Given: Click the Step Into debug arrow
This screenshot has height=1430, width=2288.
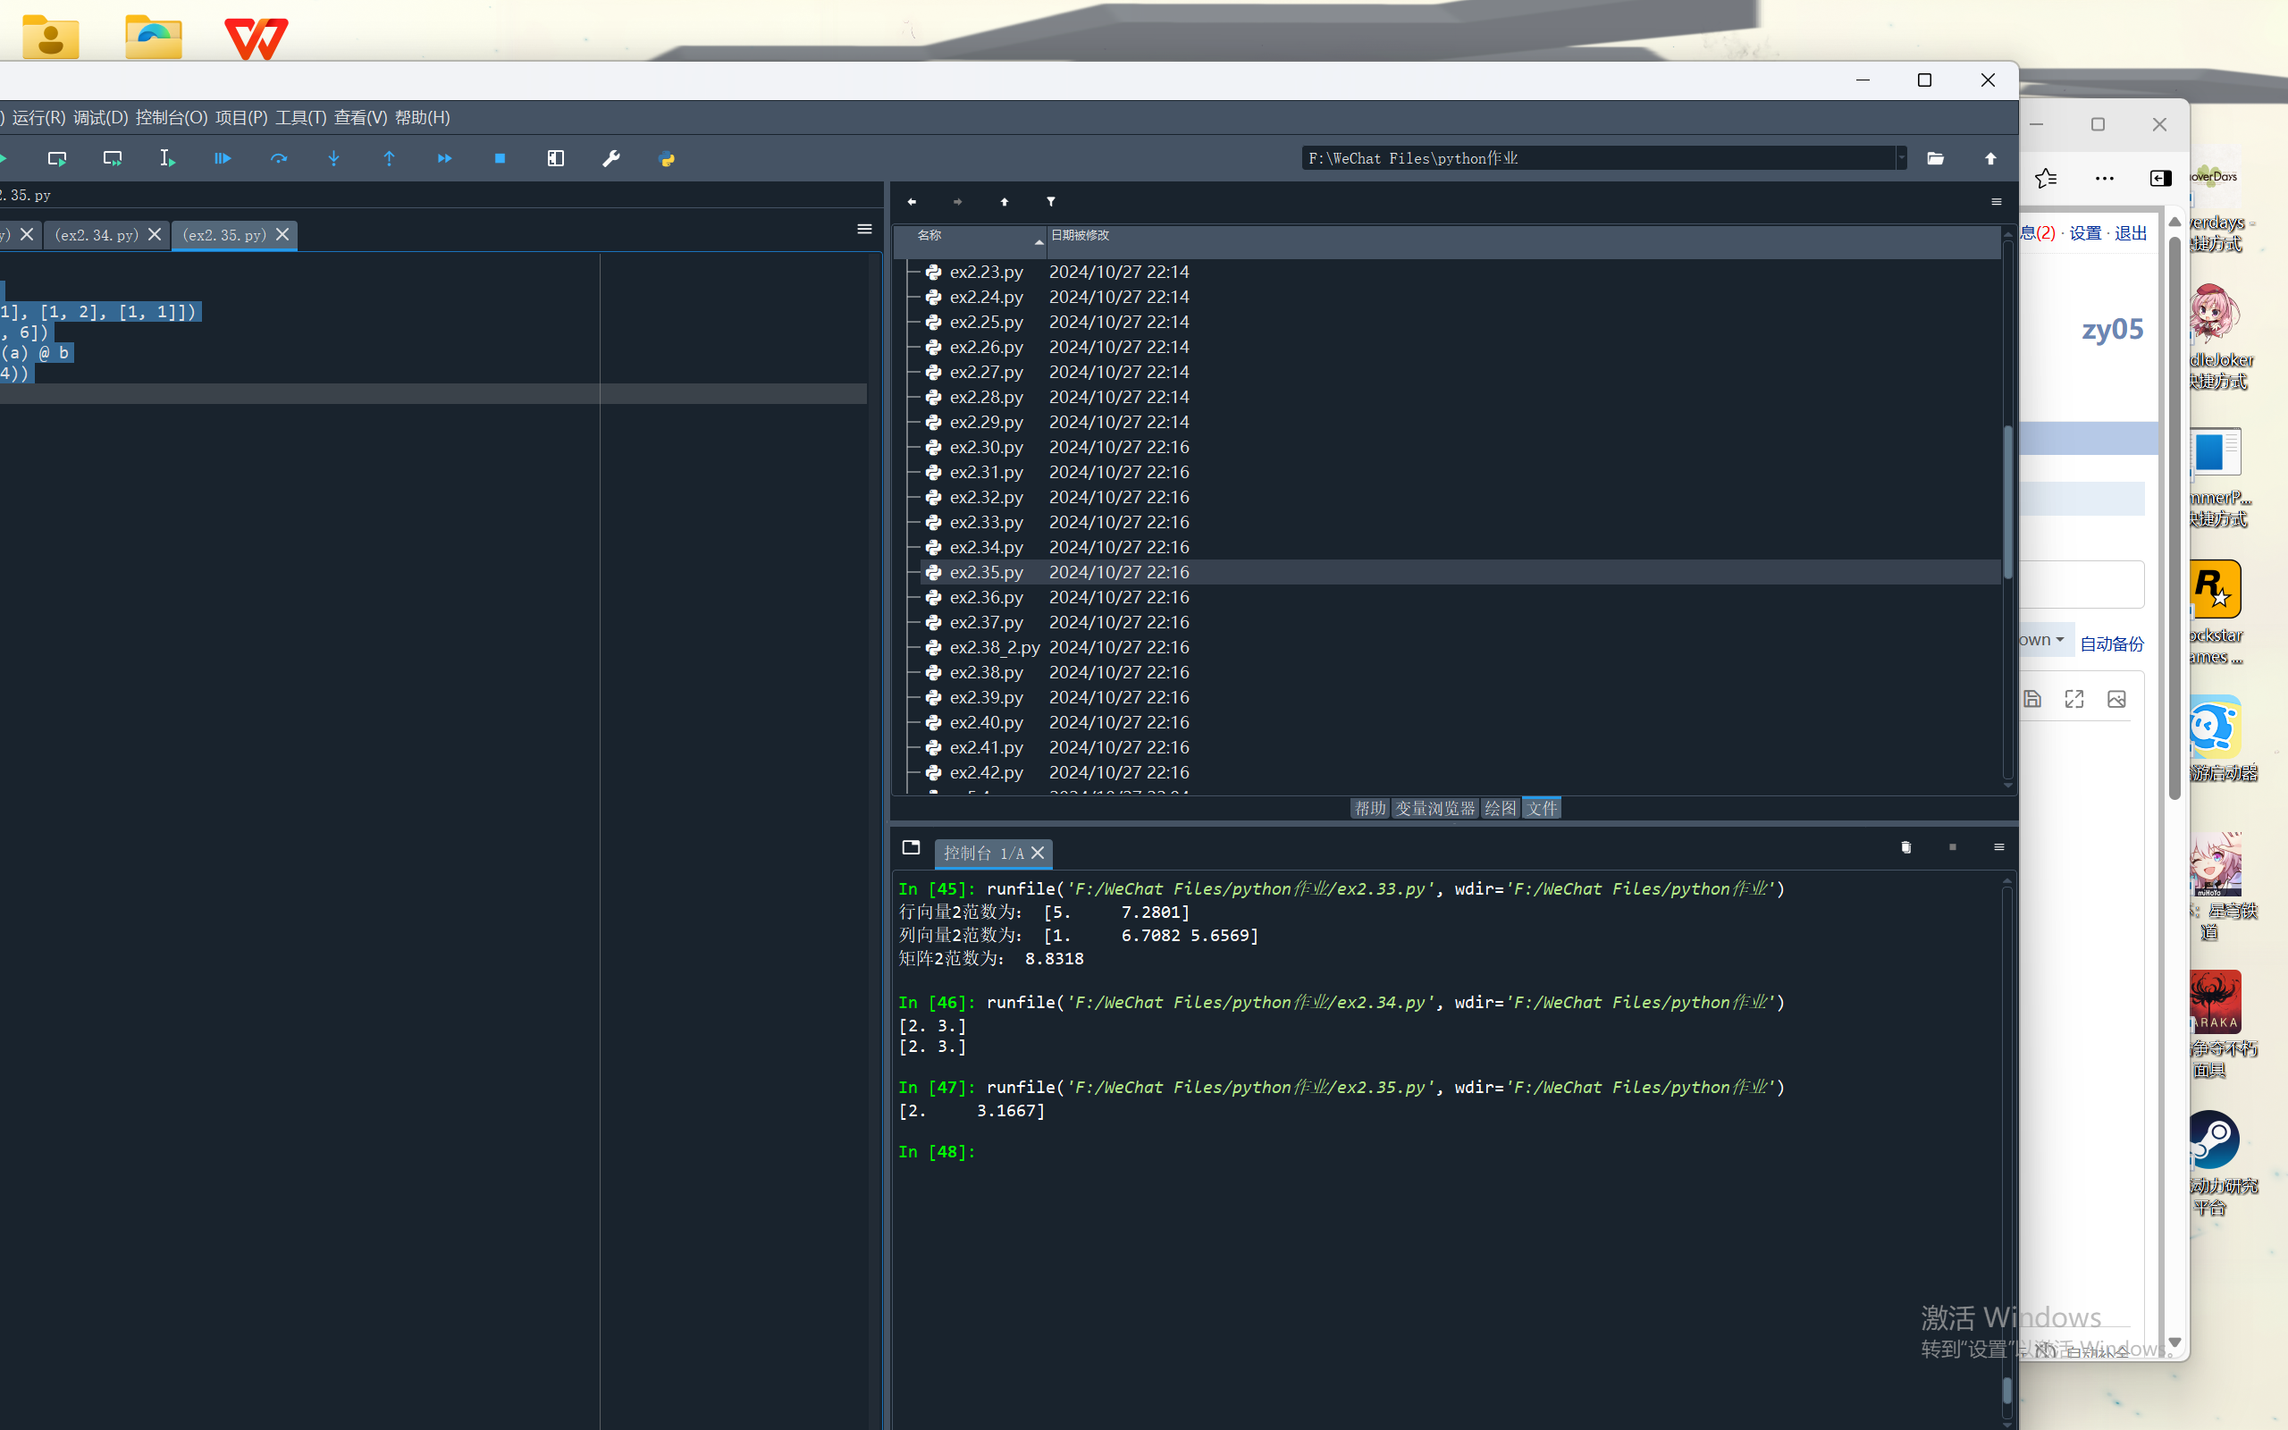Looking at the screenshot, I should 333,159.
